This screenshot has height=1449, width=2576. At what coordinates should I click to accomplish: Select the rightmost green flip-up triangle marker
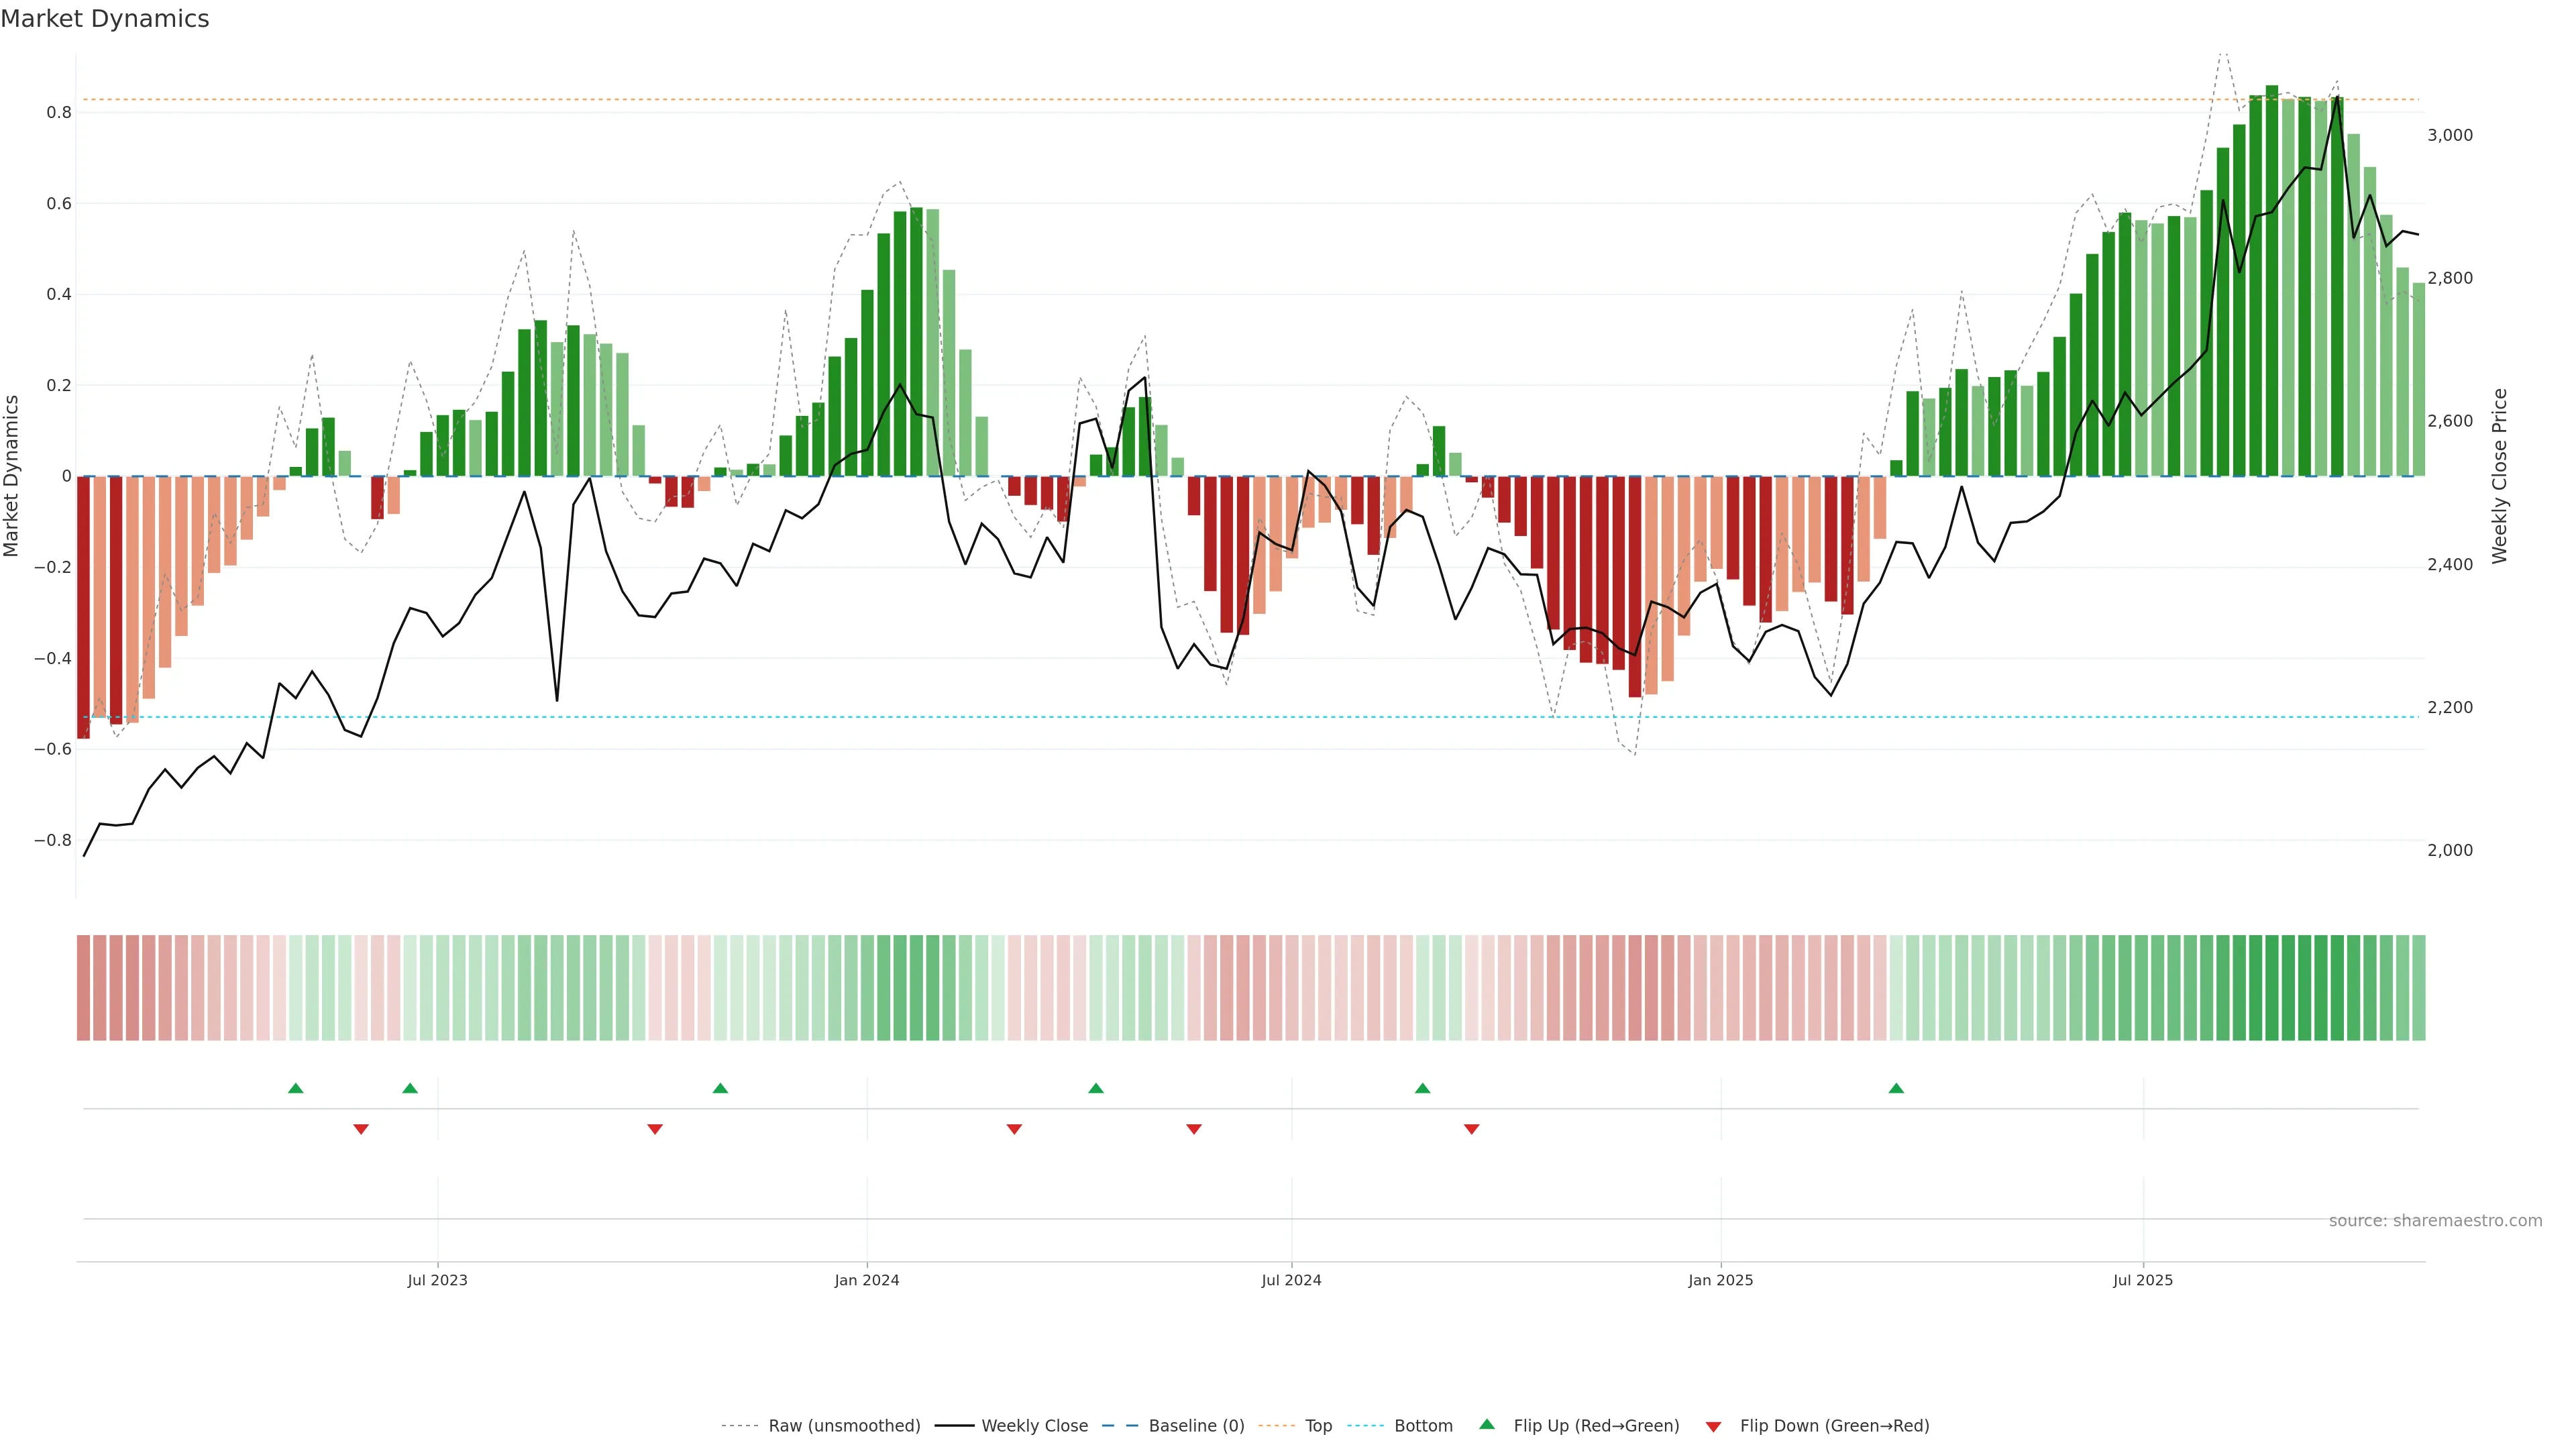tap(1896, 1088)
